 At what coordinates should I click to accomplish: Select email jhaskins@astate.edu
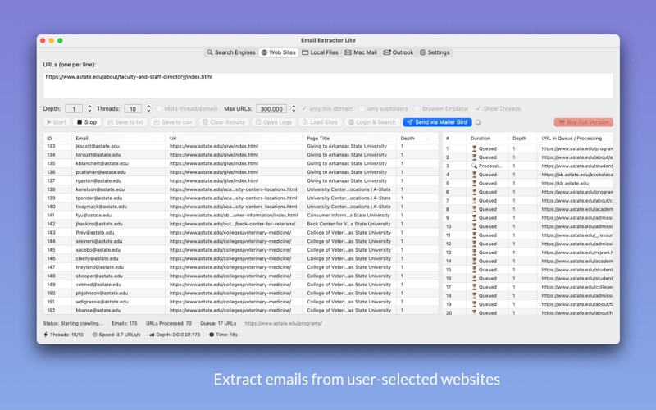click(99, 224)
